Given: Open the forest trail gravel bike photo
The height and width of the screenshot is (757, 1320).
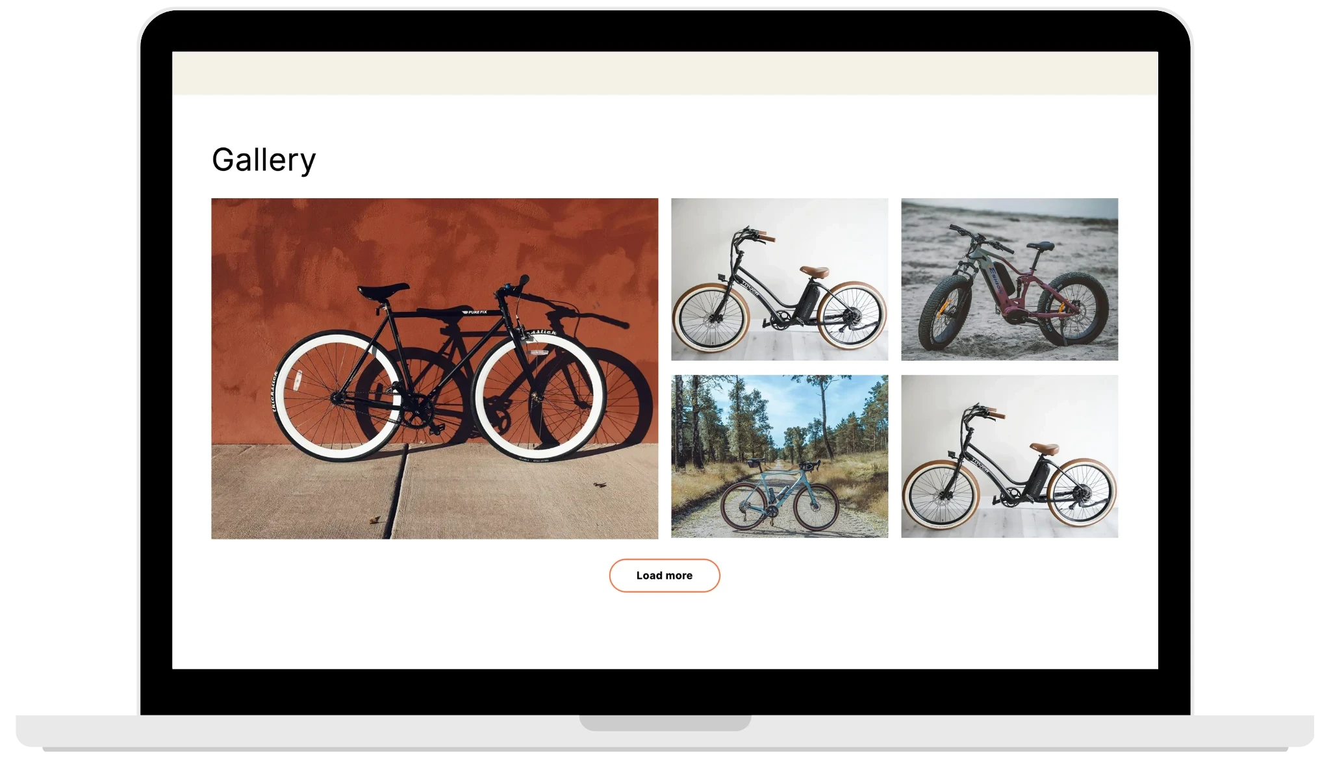Looking at the screenshot, I should click(x=779, y=455).
